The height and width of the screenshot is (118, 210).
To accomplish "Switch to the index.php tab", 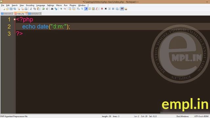I will 21,14.
